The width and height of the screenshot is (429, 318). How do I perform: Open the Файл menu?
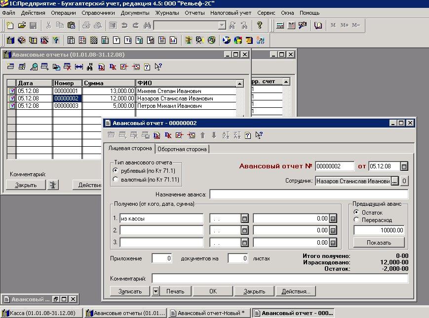[x=9, y=13]
